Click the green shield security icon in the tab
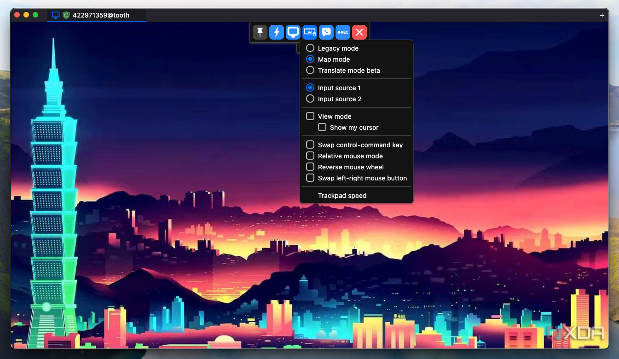Screen dimensions: 619x359 pos(66,15)
